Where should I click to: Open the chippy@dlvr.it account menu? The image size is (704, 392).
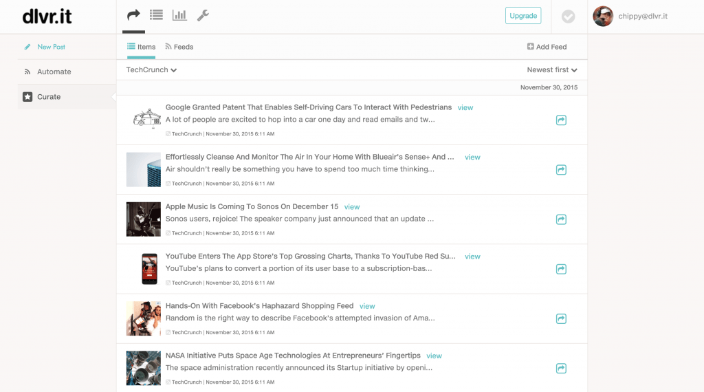point(643,17)
